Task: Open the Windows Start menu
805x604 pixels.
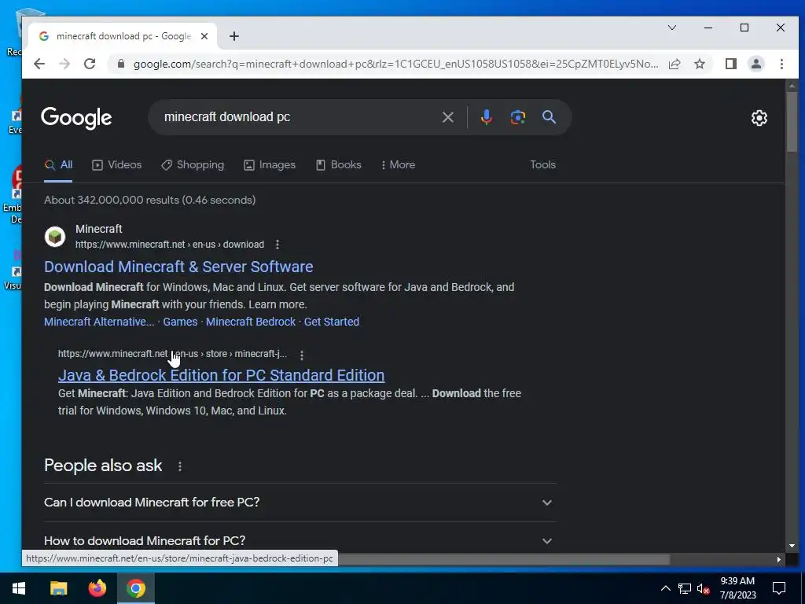Action: pos(19,588)
